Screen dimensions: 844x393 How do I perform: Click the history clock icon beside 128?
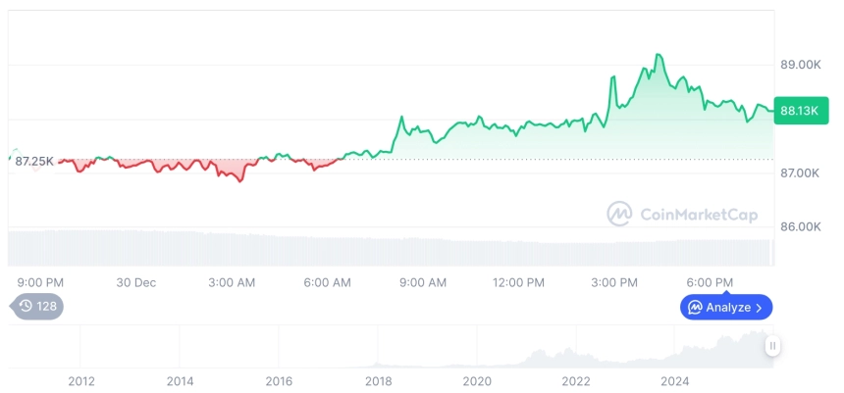tap(26, 307)
